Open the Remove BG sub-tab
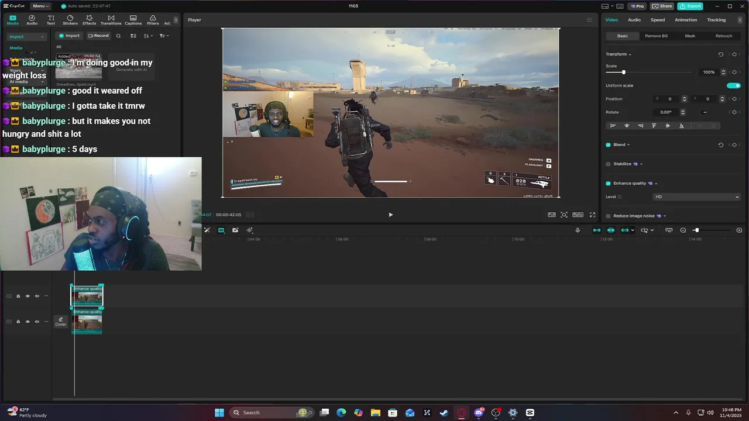749x421 pixels. pyautogui.click(x=656, y=36)
